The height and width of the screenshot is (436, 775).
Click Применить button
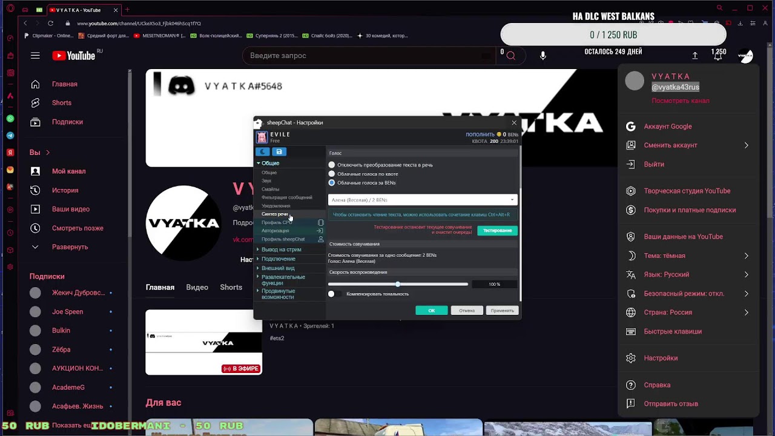pyautogui.click(x=502, y=311)
